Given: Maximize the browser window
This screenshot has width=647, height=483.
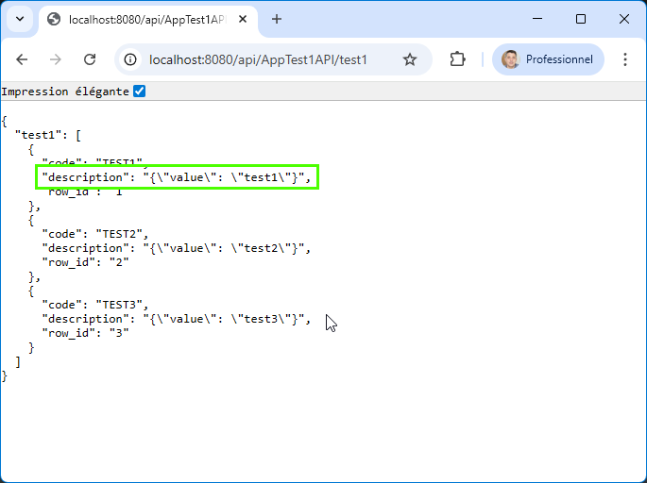Looking at the screenshot, I should (x=581, y=19).
